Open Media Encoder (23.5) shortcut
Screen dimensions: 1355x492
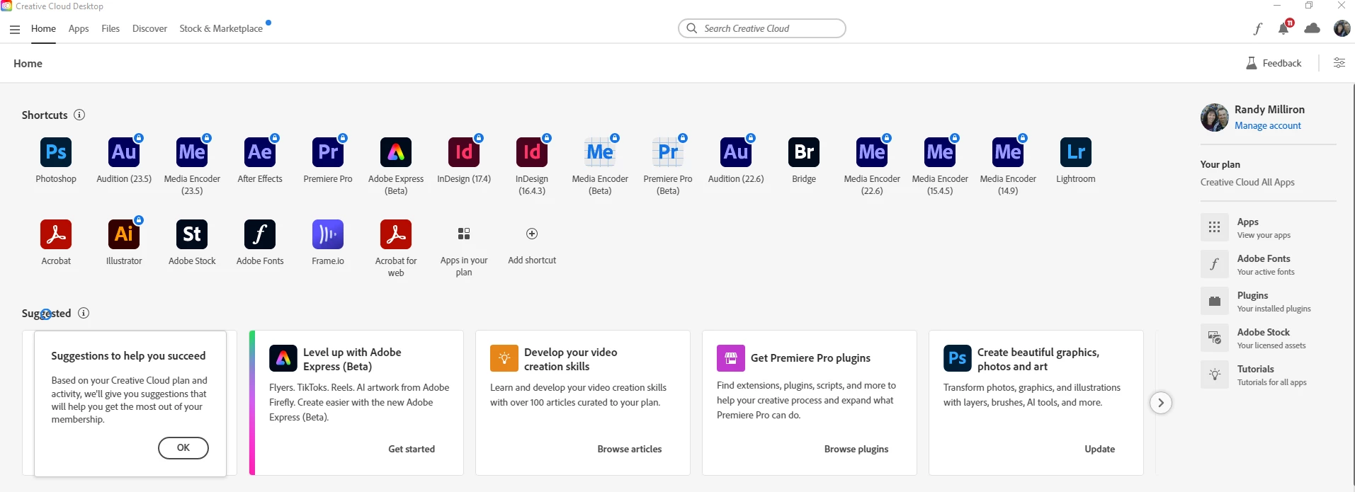click(192, 152)
